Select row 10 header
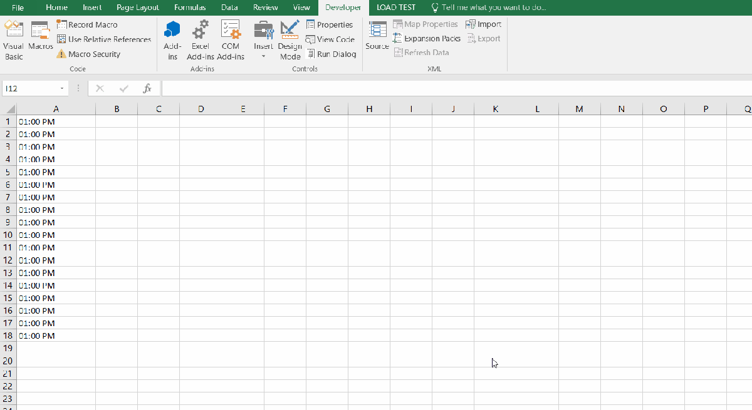This screenshot has height=410, width=752. pyautogui.click(x=8, y=235)
